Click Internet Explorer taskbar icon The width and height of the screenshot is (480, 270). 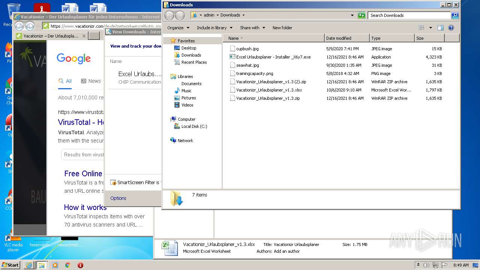pyautogui.click(x=29, y=265)
